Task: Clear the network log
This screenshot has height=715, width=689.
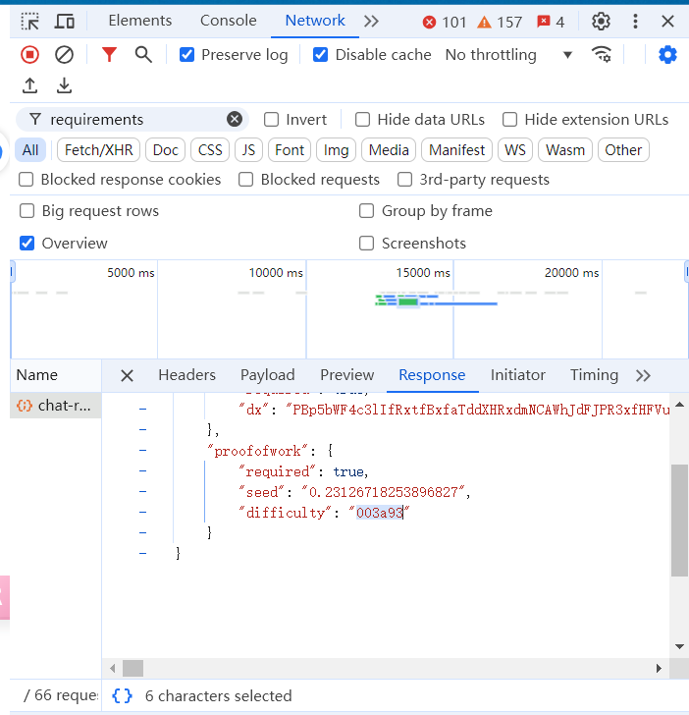Action: pos(64,55)
